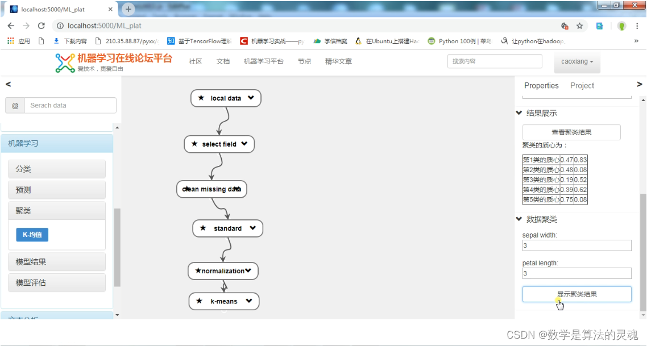Screen dimensions: 647x346
Task: Click the star icon on the local data node
Action: point(201,98)
